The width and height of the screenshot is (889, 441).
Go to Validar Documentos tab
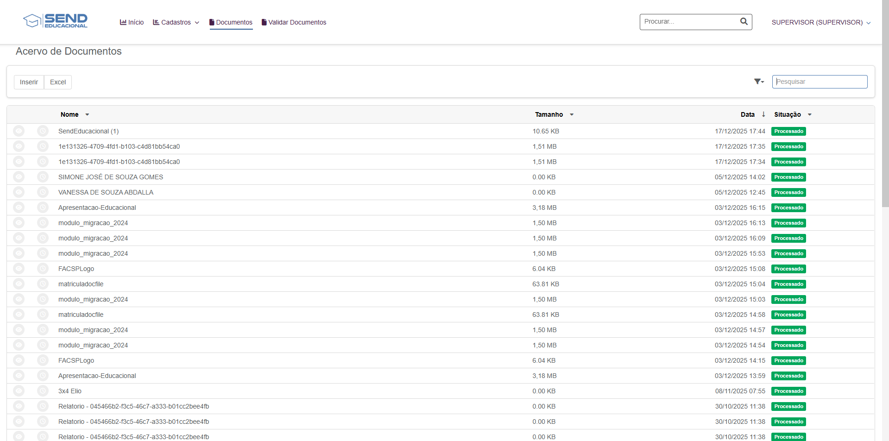coord(294,22)
